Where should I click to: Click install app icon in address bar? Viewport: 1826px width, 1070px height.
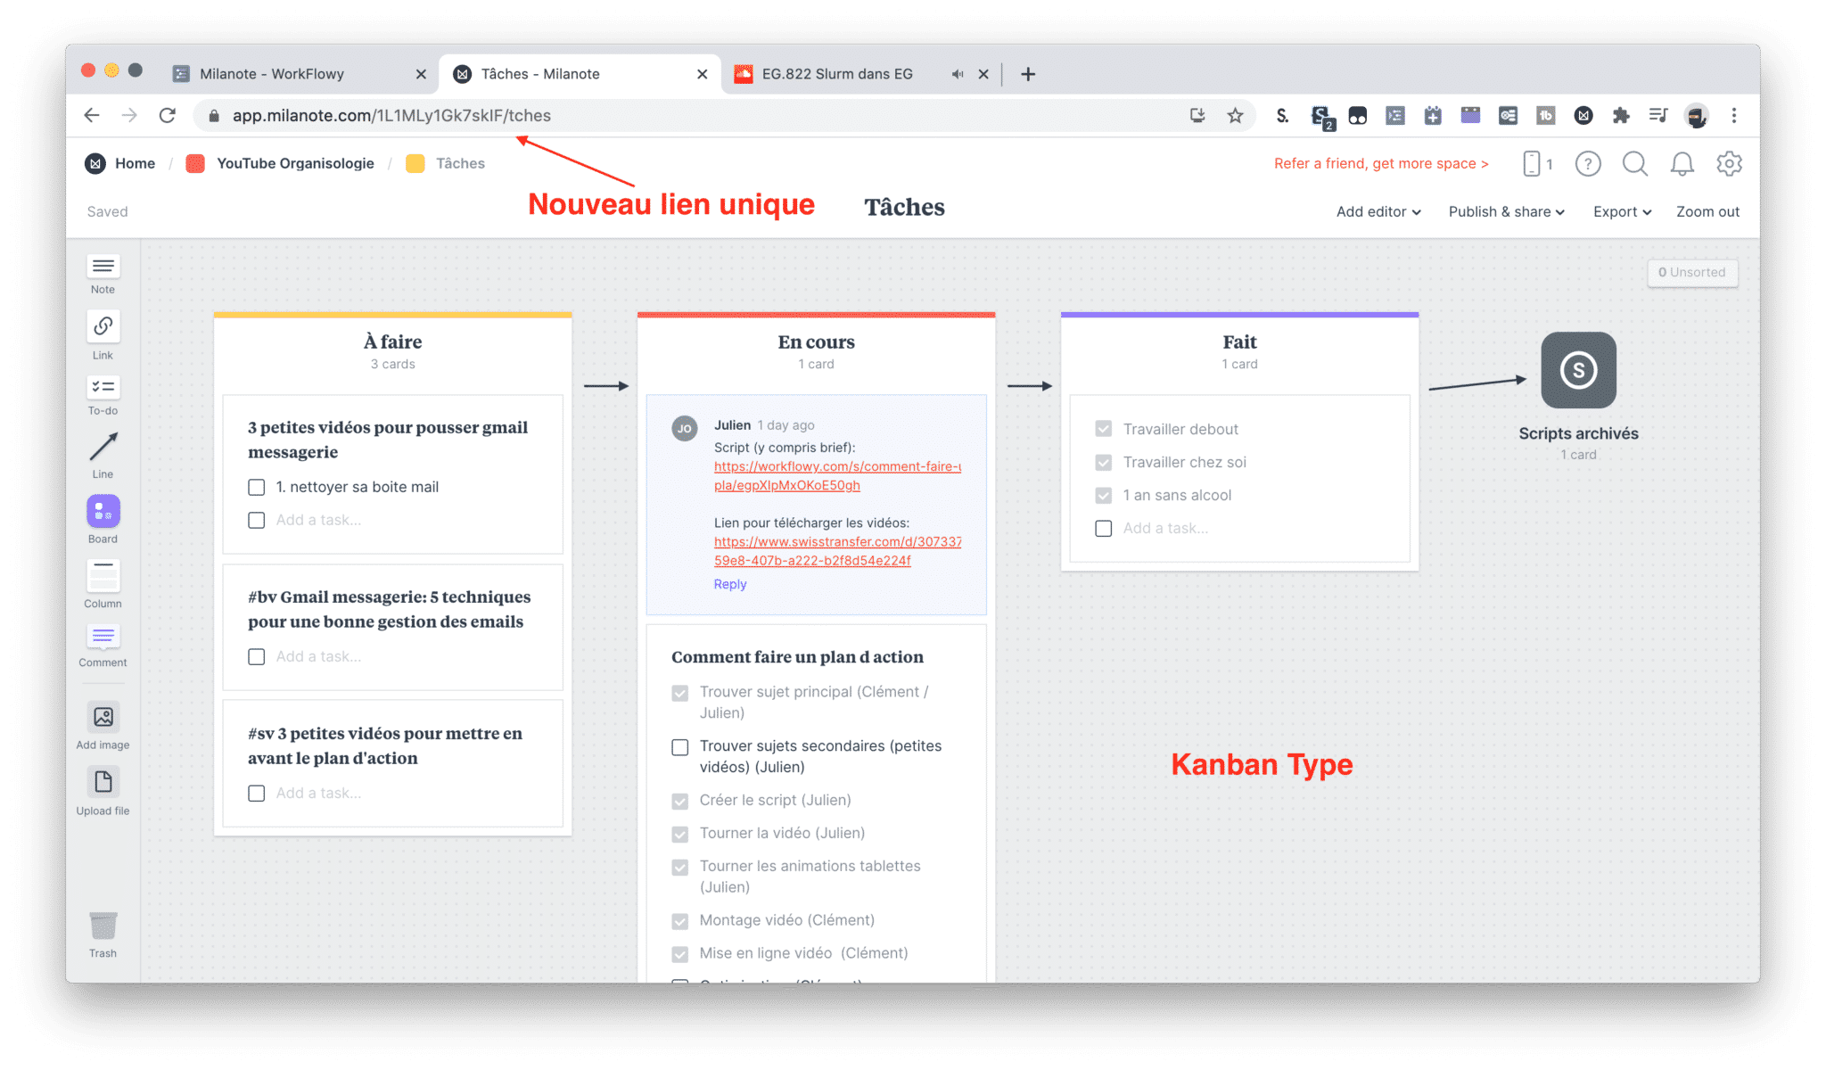pyautogui.click(x=1197, y=115)
